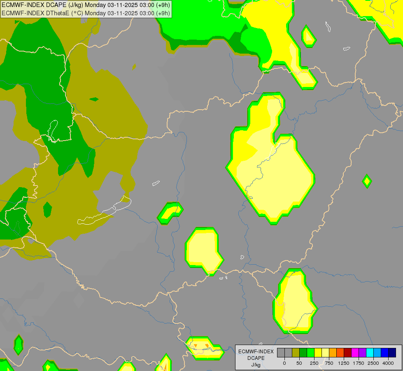Click the legend value 1750
This screenshot has width=403, height=371.
click(359, 363)
